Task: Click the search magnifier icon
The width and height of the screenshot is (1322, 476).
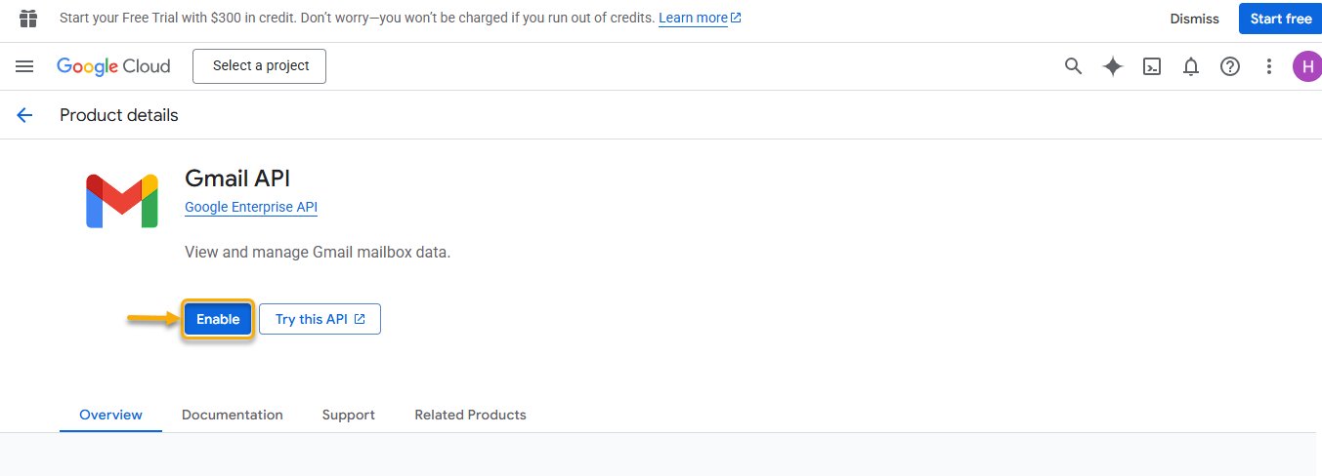Action: [1073, 66]
